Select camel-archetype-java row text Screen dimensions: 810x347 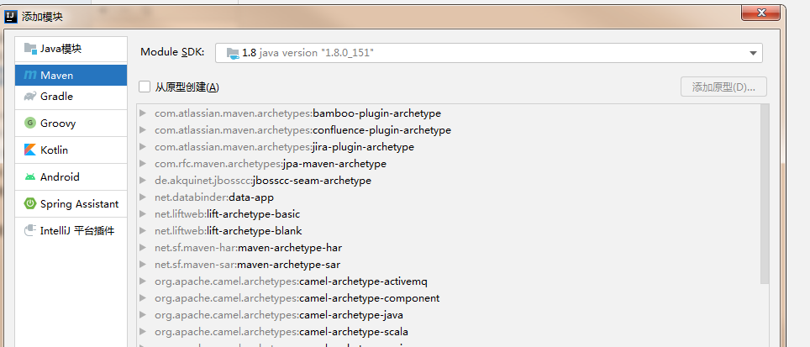(279, 314)
